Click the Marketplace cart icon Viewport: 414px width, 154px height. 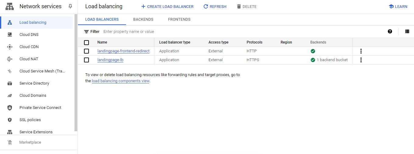click(x=10, y=142)
